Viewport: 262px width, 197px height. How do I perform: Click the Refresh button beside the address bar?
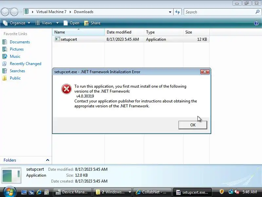point(178,12)
